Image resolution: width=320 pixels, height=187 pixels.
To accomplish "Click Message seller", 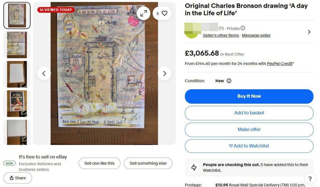I will point(256,35).
